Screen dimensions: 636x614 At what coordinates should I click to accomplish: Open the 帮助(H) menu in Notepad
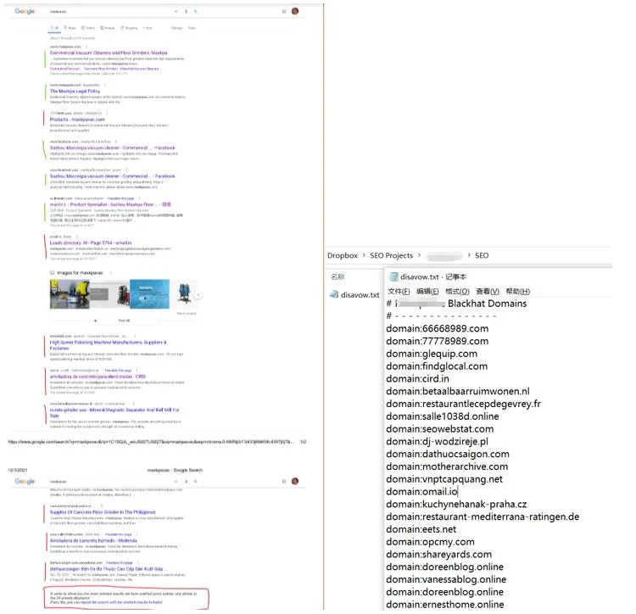[515, 291]
